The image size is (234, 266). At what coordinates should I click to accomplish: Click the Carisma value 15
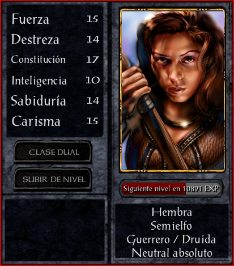point(92,121)
